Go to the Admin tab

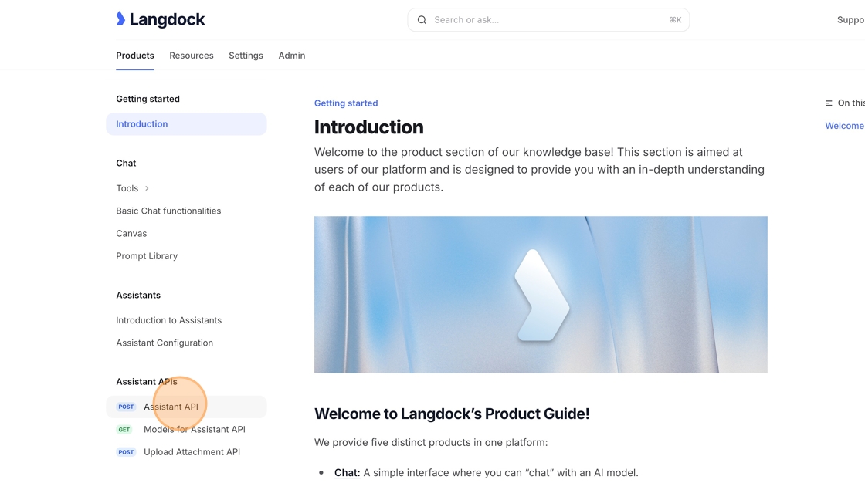coord(292,56)
